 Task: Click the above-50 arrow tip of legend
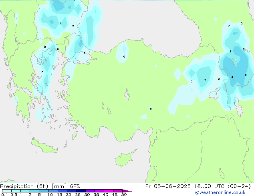tap(127, 191)
